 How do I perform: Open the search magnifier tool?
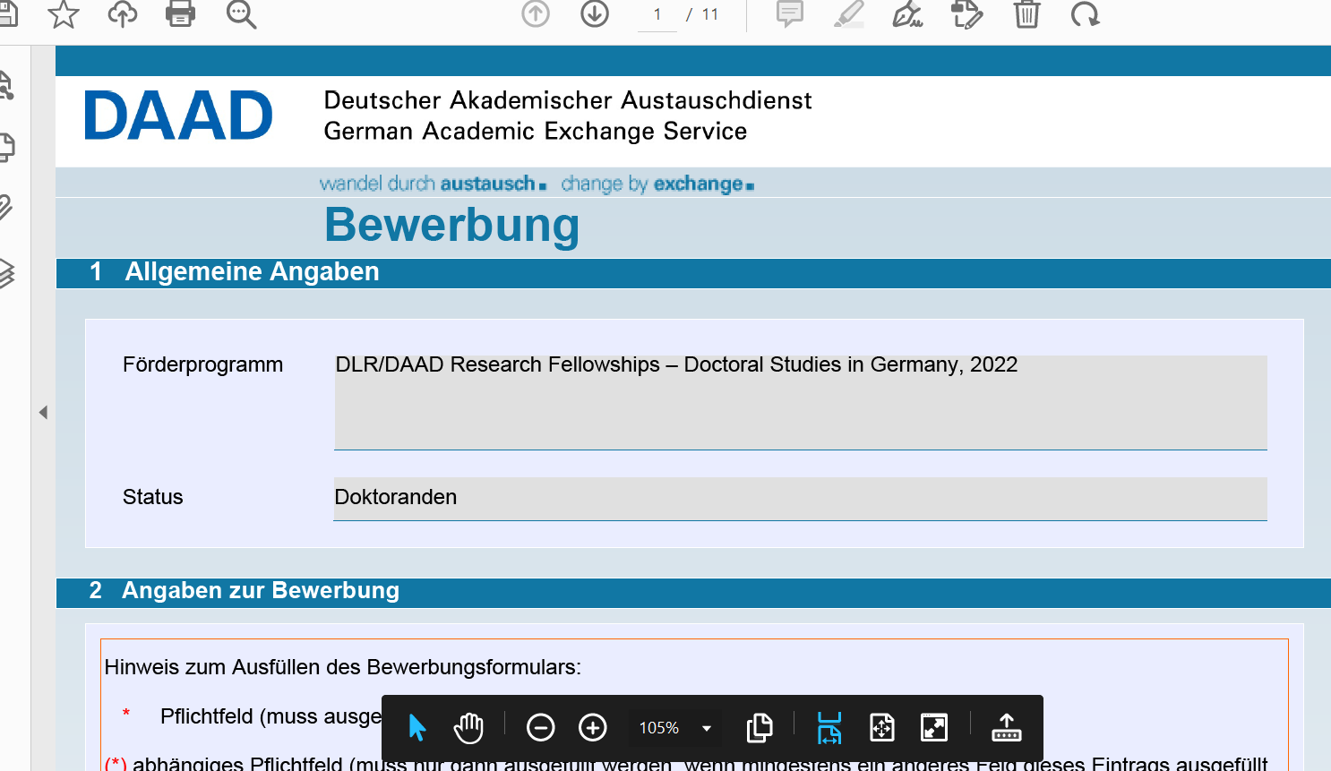pos(241,14)
